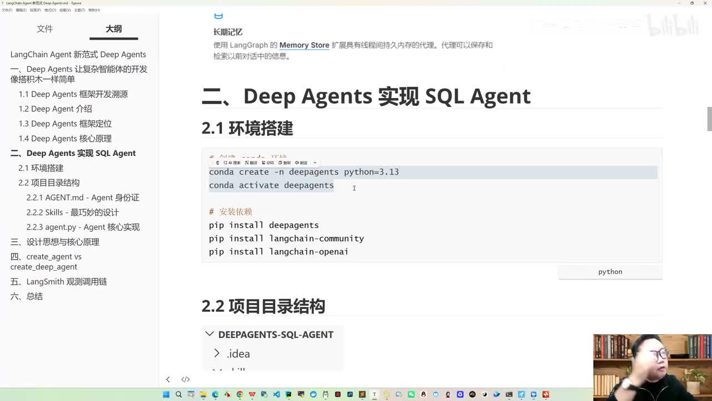The image size is (712, 401).
Task: Collapse the sidebar with the left arrow
Action: point(168,379)
